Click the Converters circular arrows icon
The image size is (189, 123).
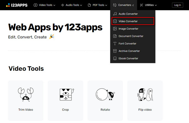click(115, 5)
